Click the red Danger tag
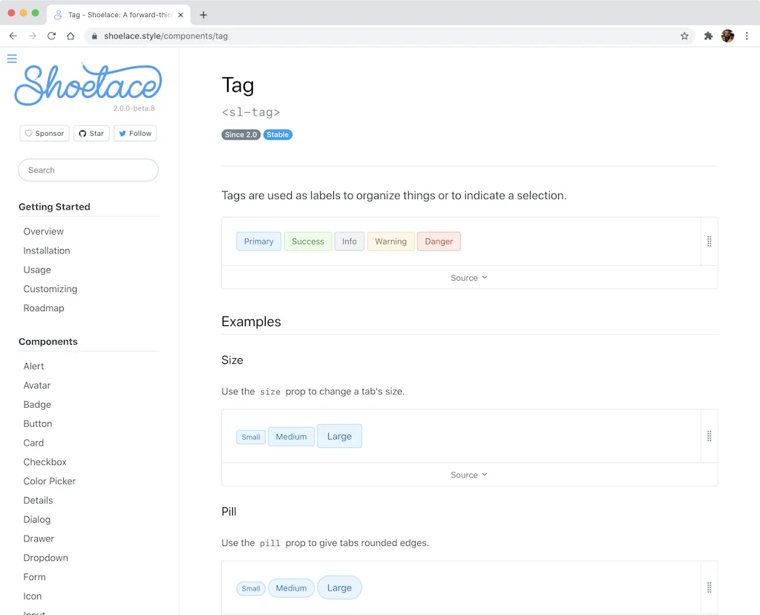Image resolution: width=760 pixels, height=615 pixels. (x=439, y=241)
